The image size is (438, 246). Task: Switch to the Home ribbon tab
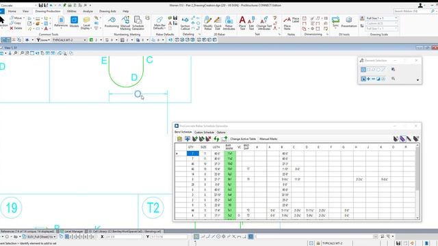[12, 11]
